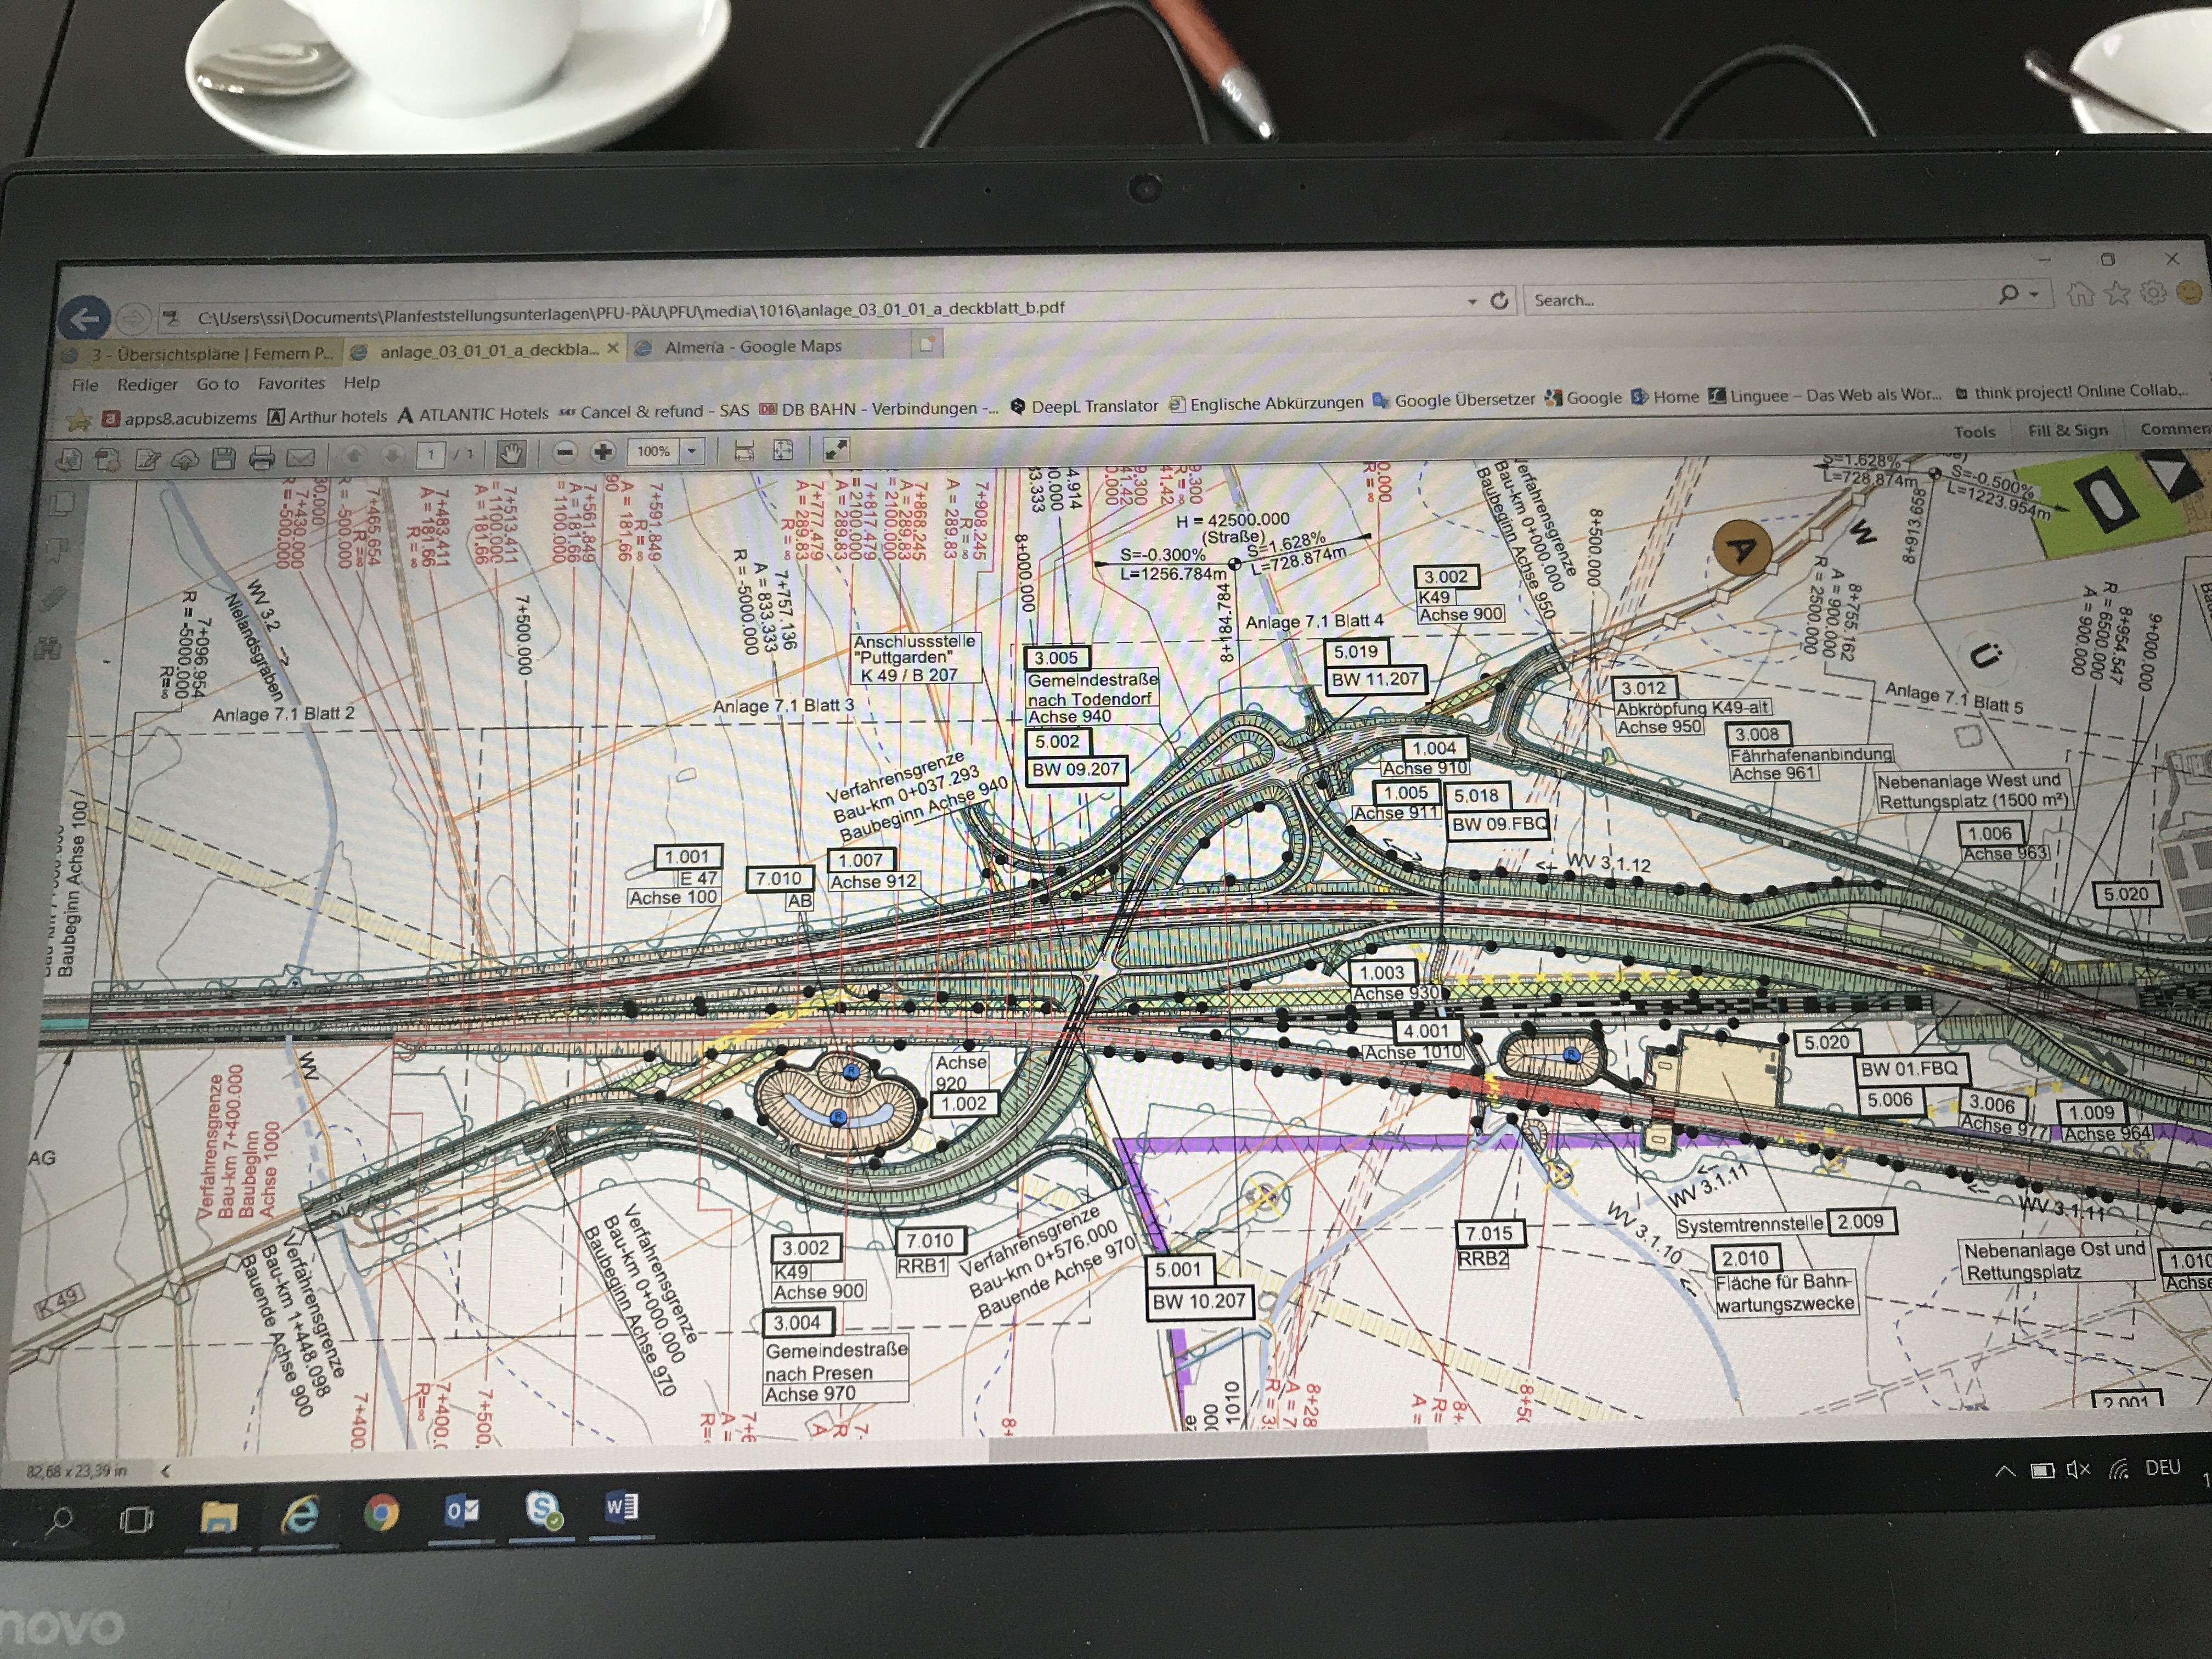This screenshot has height=1659, width=2212.
Task: Click the Save floppy disk icon
Action: (224, 459)
